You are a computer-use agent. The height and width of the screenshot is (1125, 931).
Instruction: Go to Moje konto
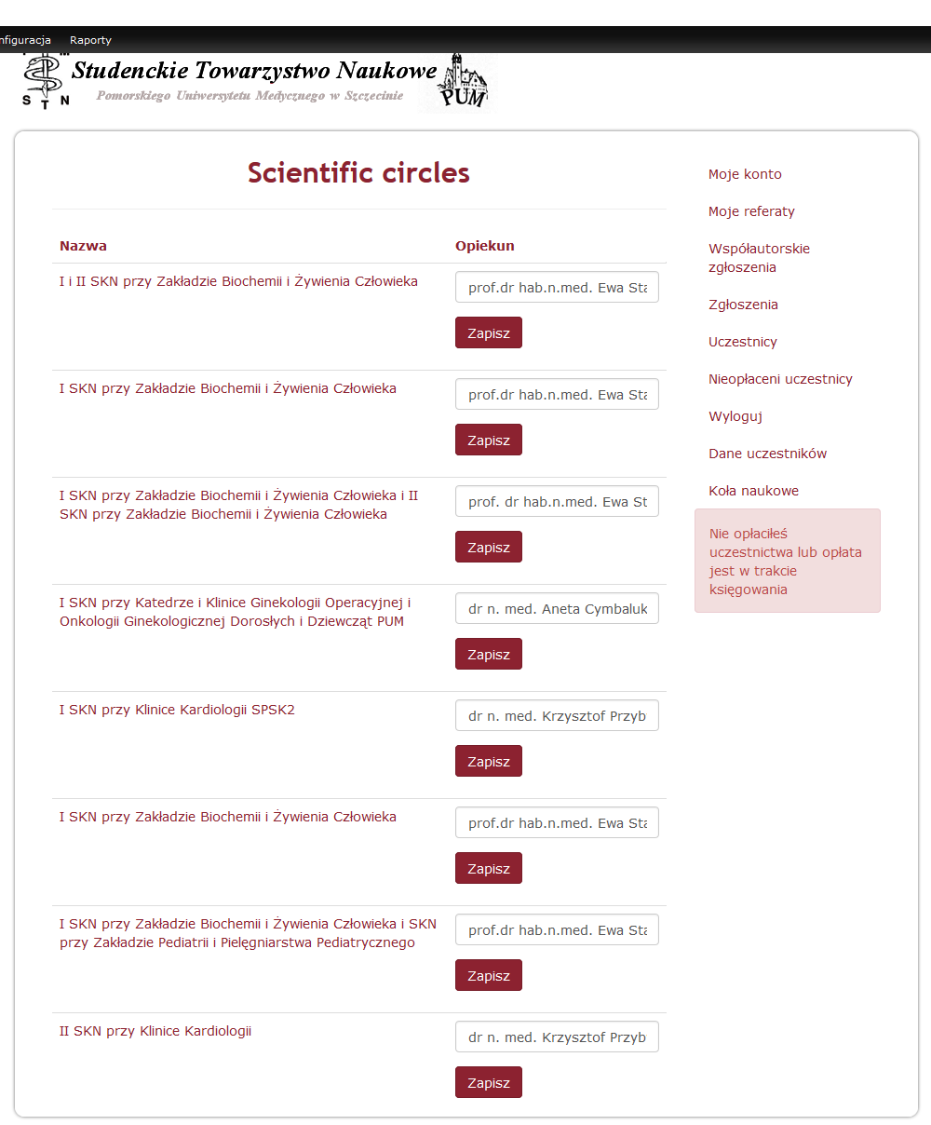(745, 174)
